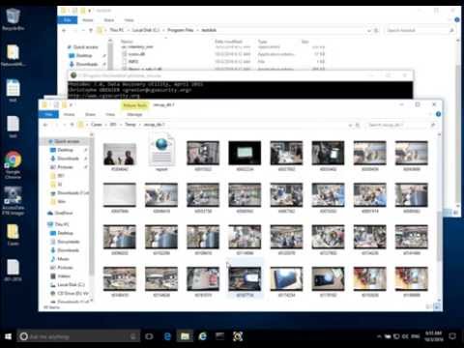Click the Windows Start button
464x348 pixels.
pyautogui.click(x=8, y=336)
